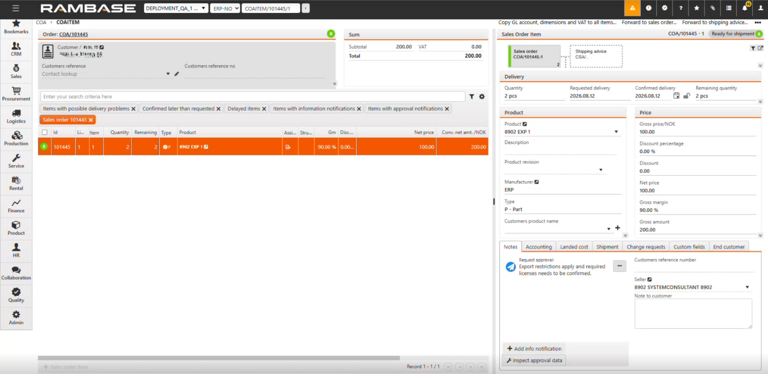
Task: Open the three-dot more actions menu
Action: point(758,22)
